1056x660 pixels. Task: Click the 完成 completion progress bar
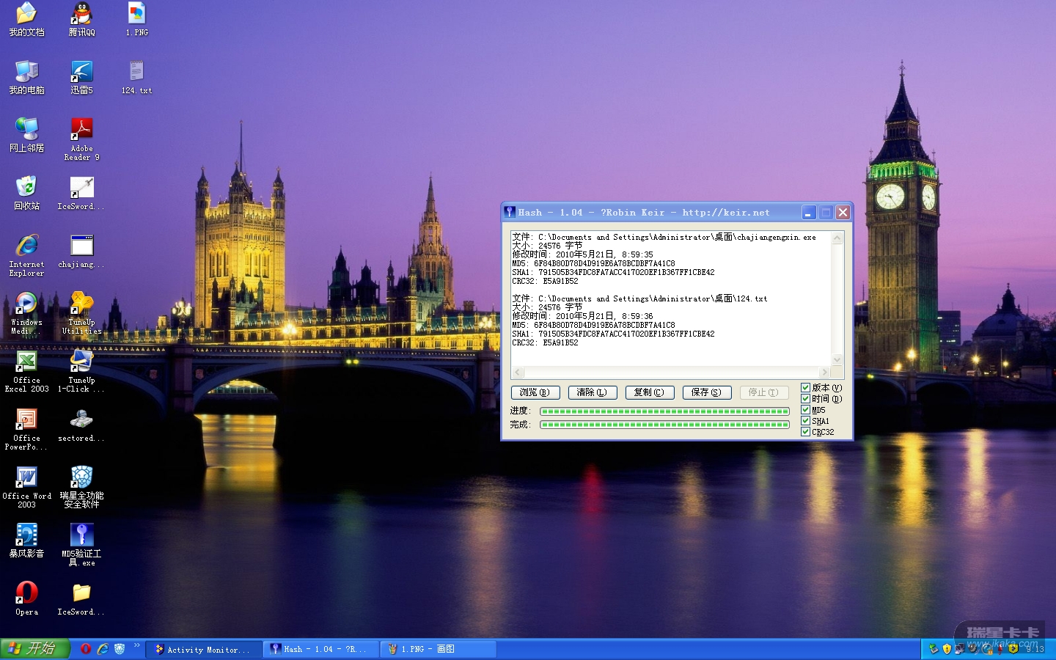point(665,425)
